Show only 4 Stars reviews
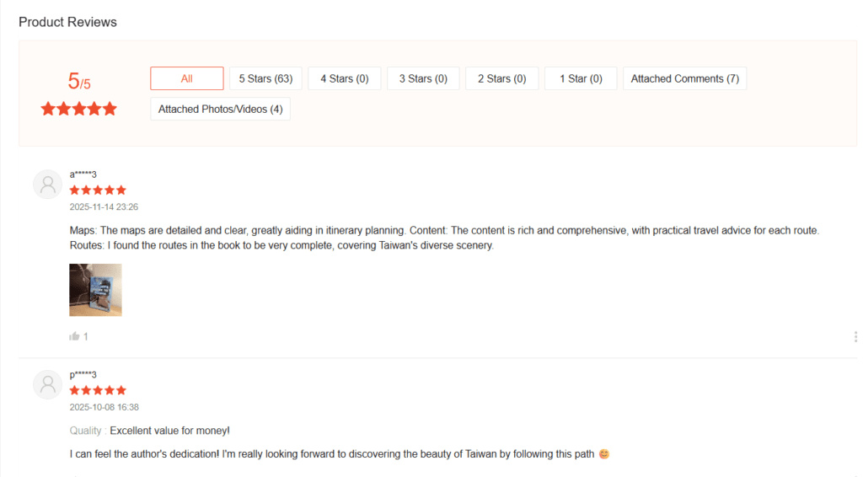 pos(344,78)
